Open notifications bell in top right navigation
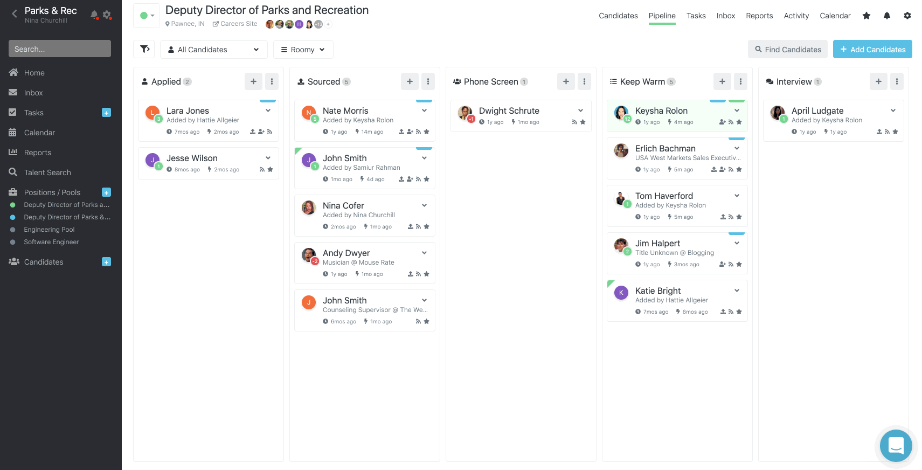Image resolution: width=922 pixels, height=470 pixels. point(887,16)
